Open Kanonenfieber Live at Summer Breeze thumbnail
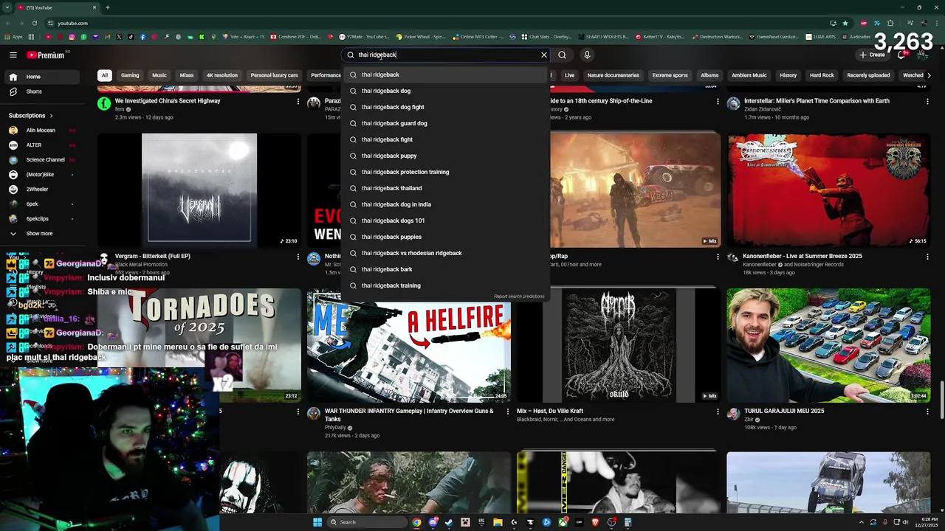Viewport: 945px width, 531px height. coord(828,190)
